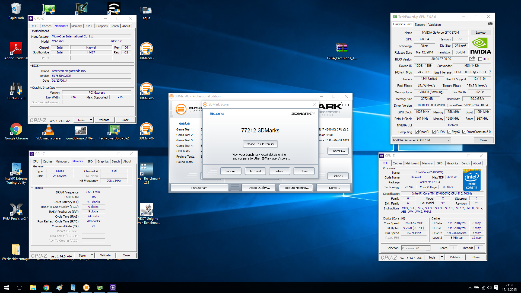
Task: Open File Explorer from the taskbar
Action: 33,288
